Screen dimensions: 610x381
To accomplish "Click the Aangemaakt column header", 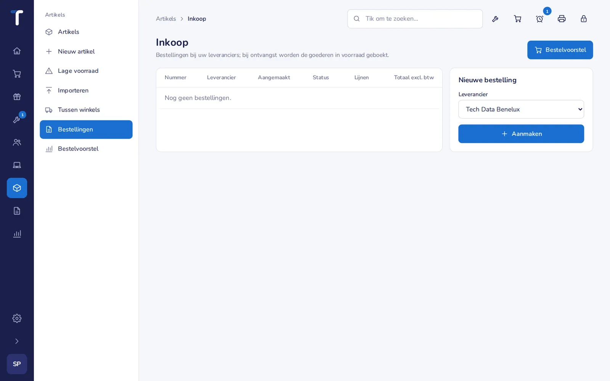I will [x=274, y=77].
